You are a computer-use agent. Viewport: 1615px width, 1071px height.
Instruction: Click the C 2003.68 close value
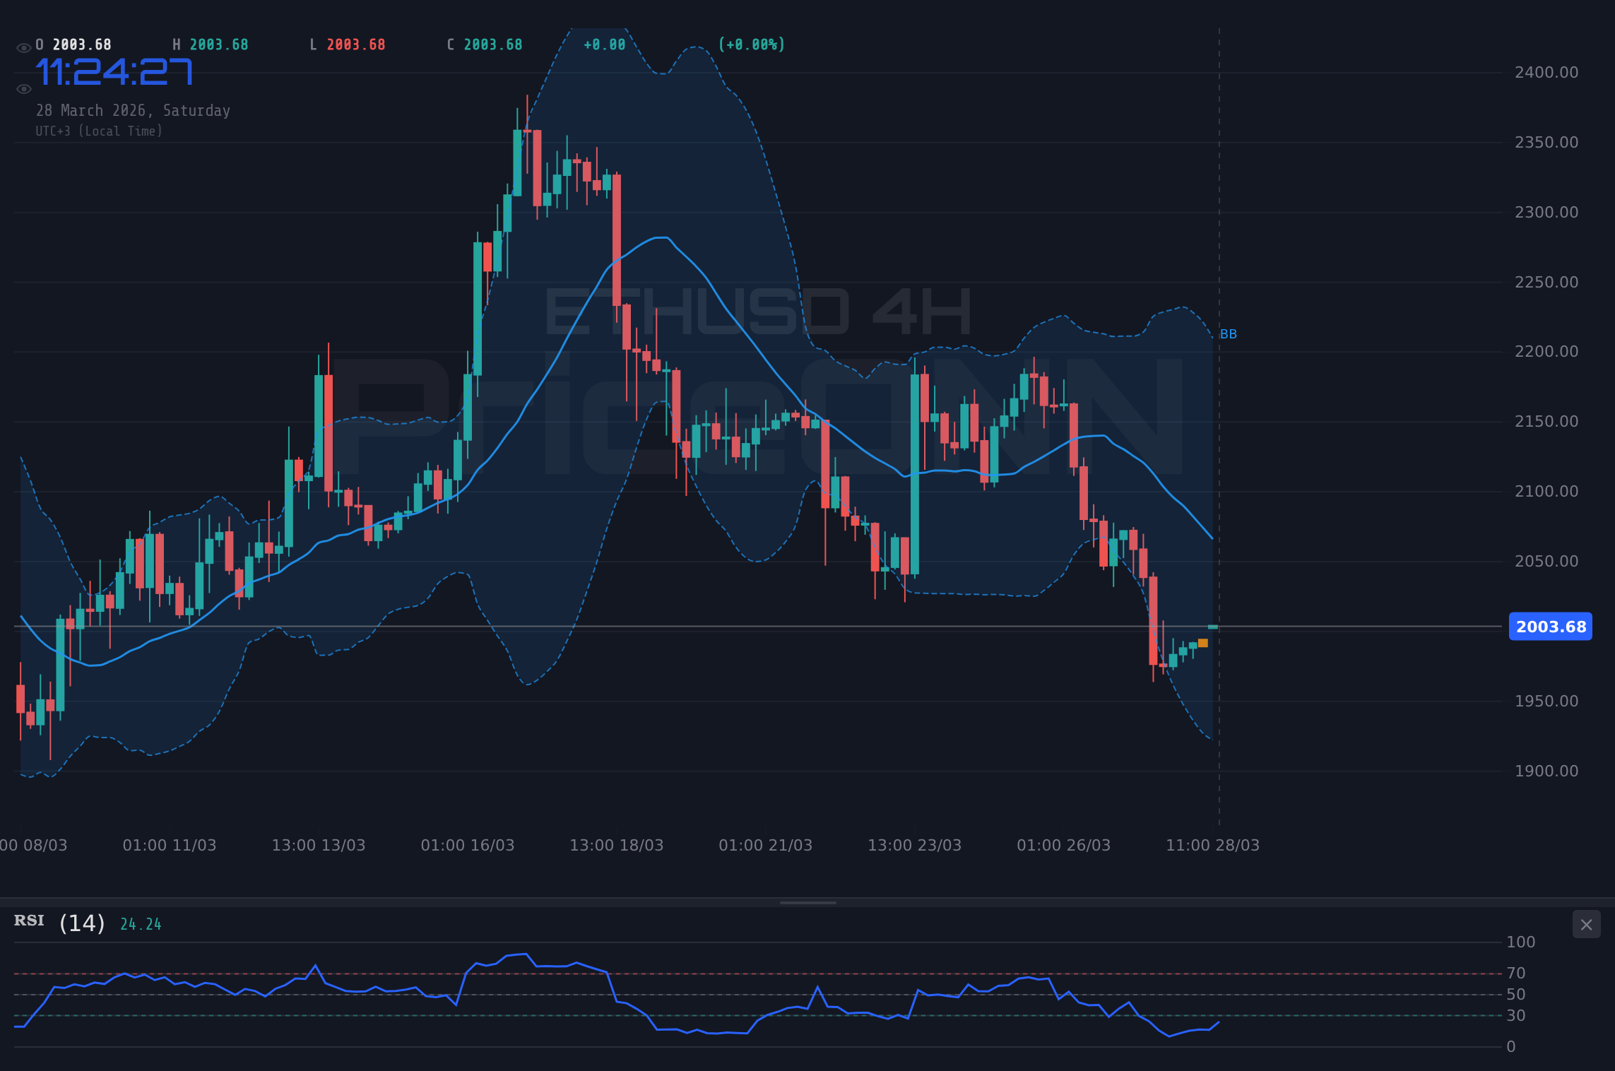point(485,44)
